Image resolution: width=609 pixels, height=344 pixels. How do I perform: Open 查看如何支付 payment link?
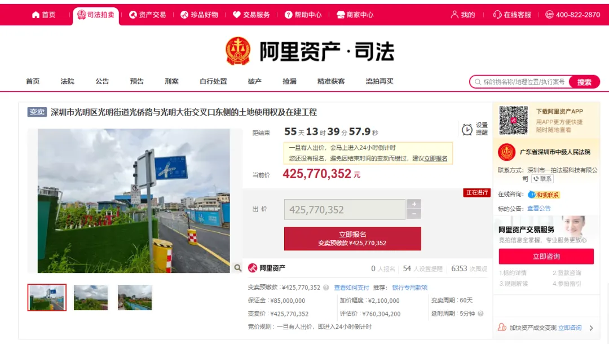coord(351,288)
